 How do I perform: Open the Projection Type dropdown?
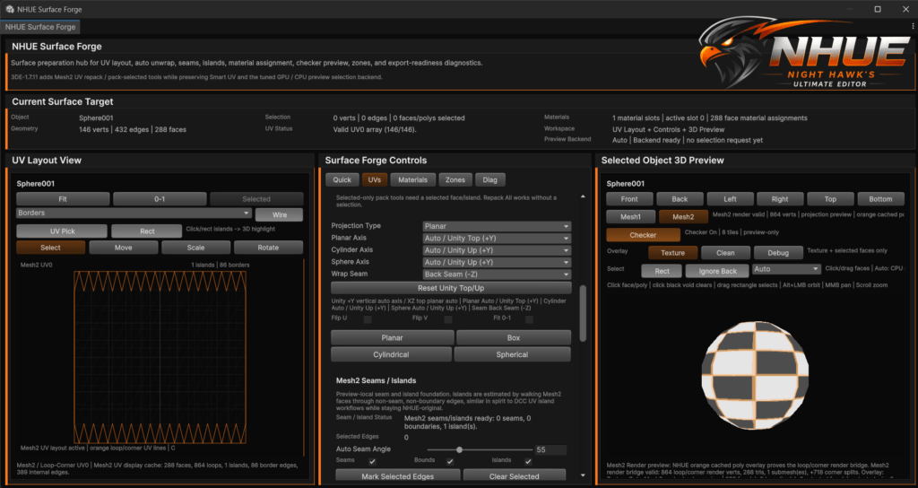(x=497, y=226)
